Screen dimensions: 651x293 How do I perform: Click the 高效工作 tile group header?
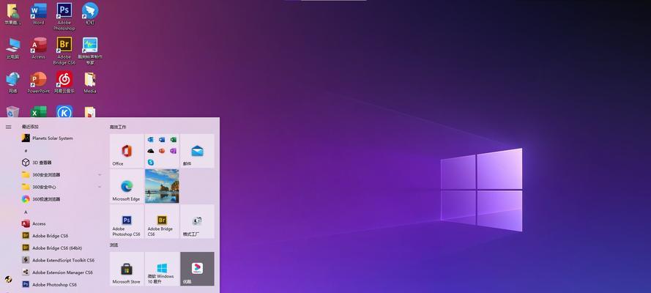click(118, 127)
